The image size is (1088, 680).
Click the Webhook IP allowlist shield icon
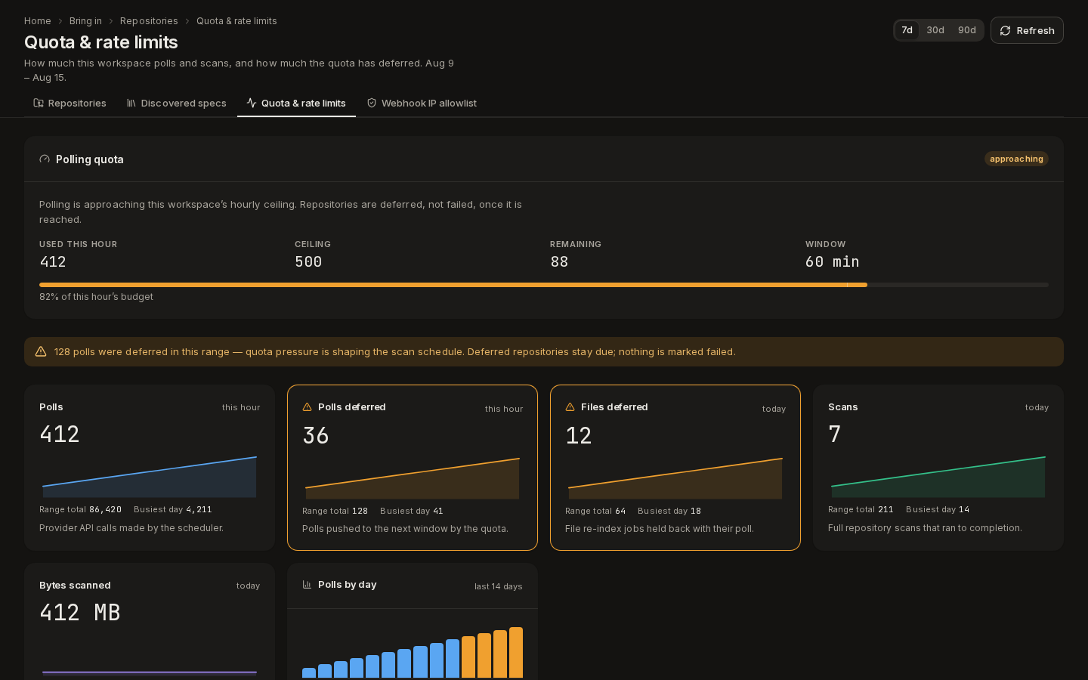click(372, 103)
